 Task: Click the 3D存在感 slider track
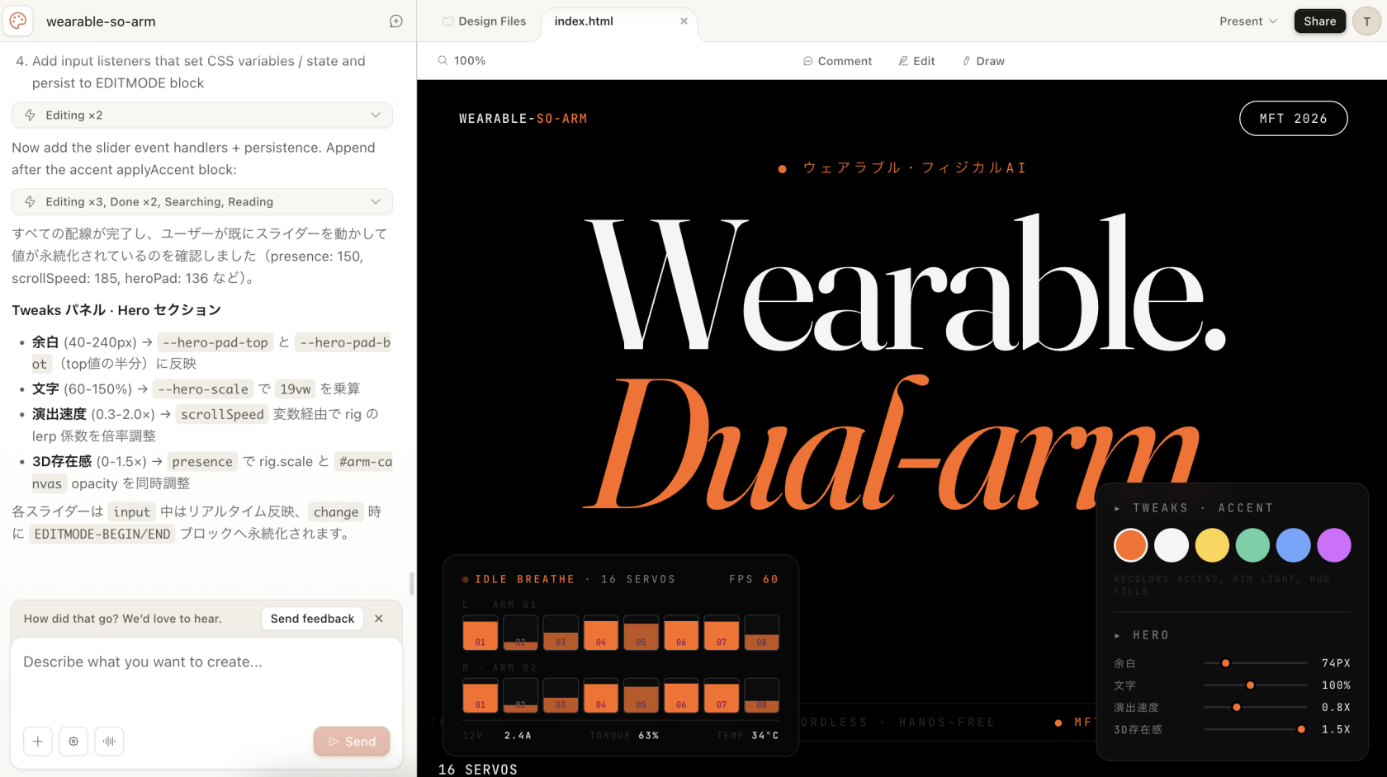1255,730
